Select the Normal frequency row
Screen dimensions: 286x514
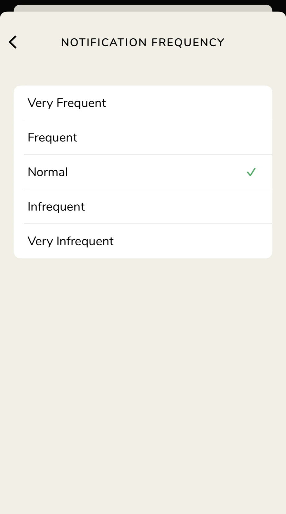click(x=143, y=172)
